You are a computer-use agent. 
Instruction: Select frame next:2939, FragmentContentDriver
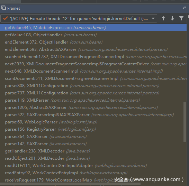pyautogui.click(x=93, y=64)
